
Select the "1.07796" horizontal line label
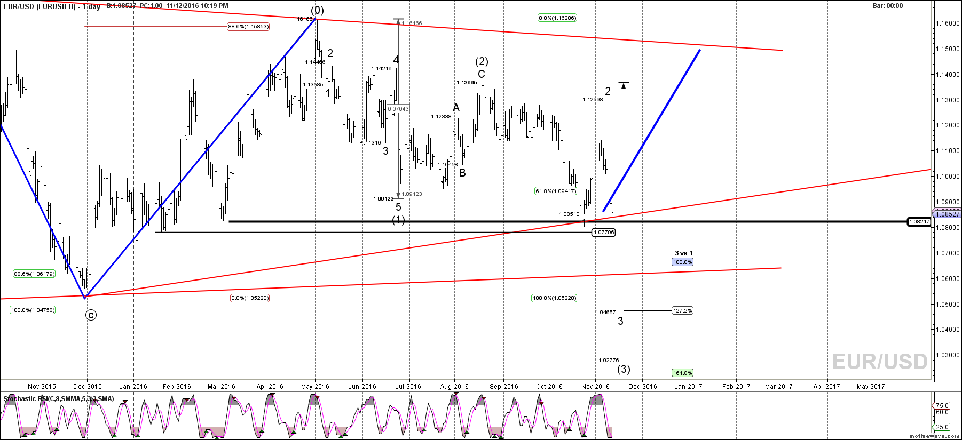pos(604,232)
